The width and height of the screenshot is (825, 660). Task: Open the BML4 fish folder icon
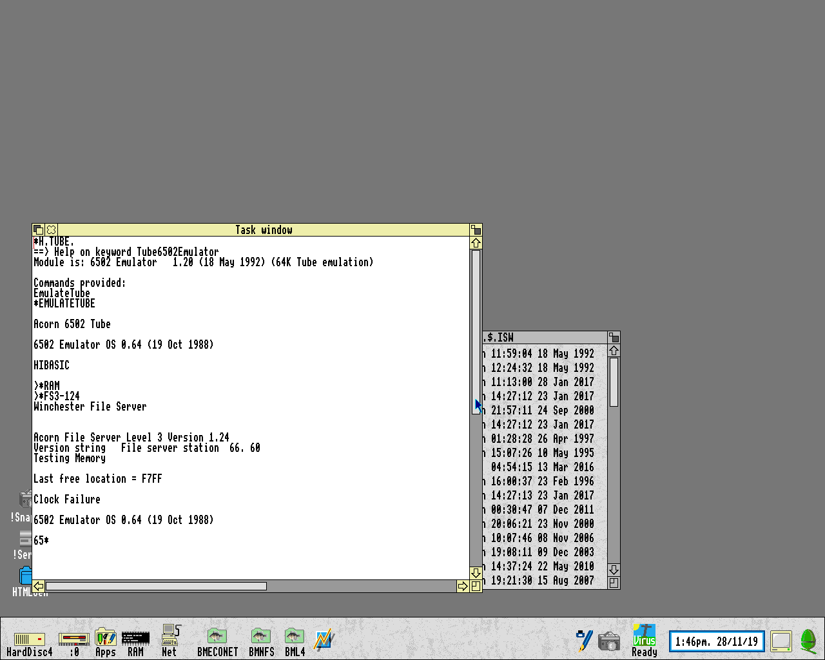[295, 637]
